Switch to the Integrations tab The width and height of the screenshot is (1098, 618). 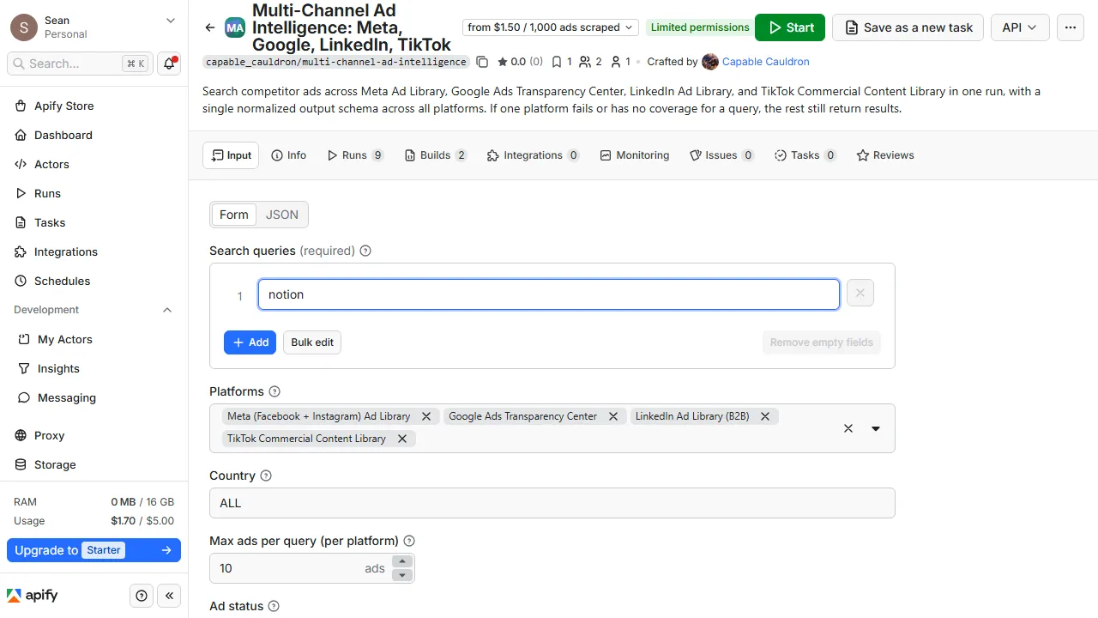tap(533, 155)
